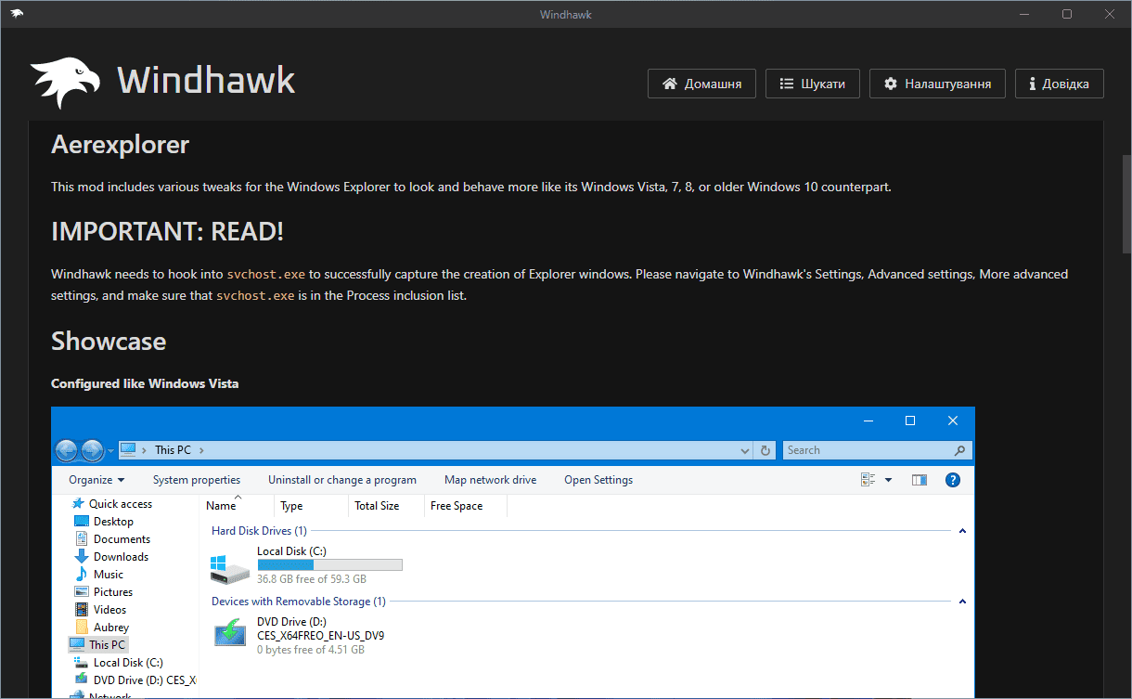Click the Showcase heading

(x=109, y=341)
